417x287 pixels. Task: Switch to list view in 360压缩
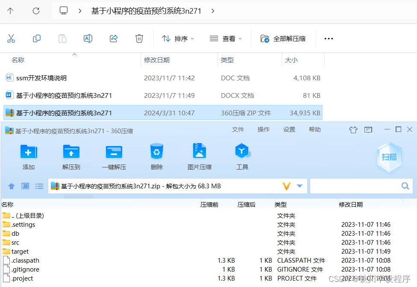[x=39, y=186]
